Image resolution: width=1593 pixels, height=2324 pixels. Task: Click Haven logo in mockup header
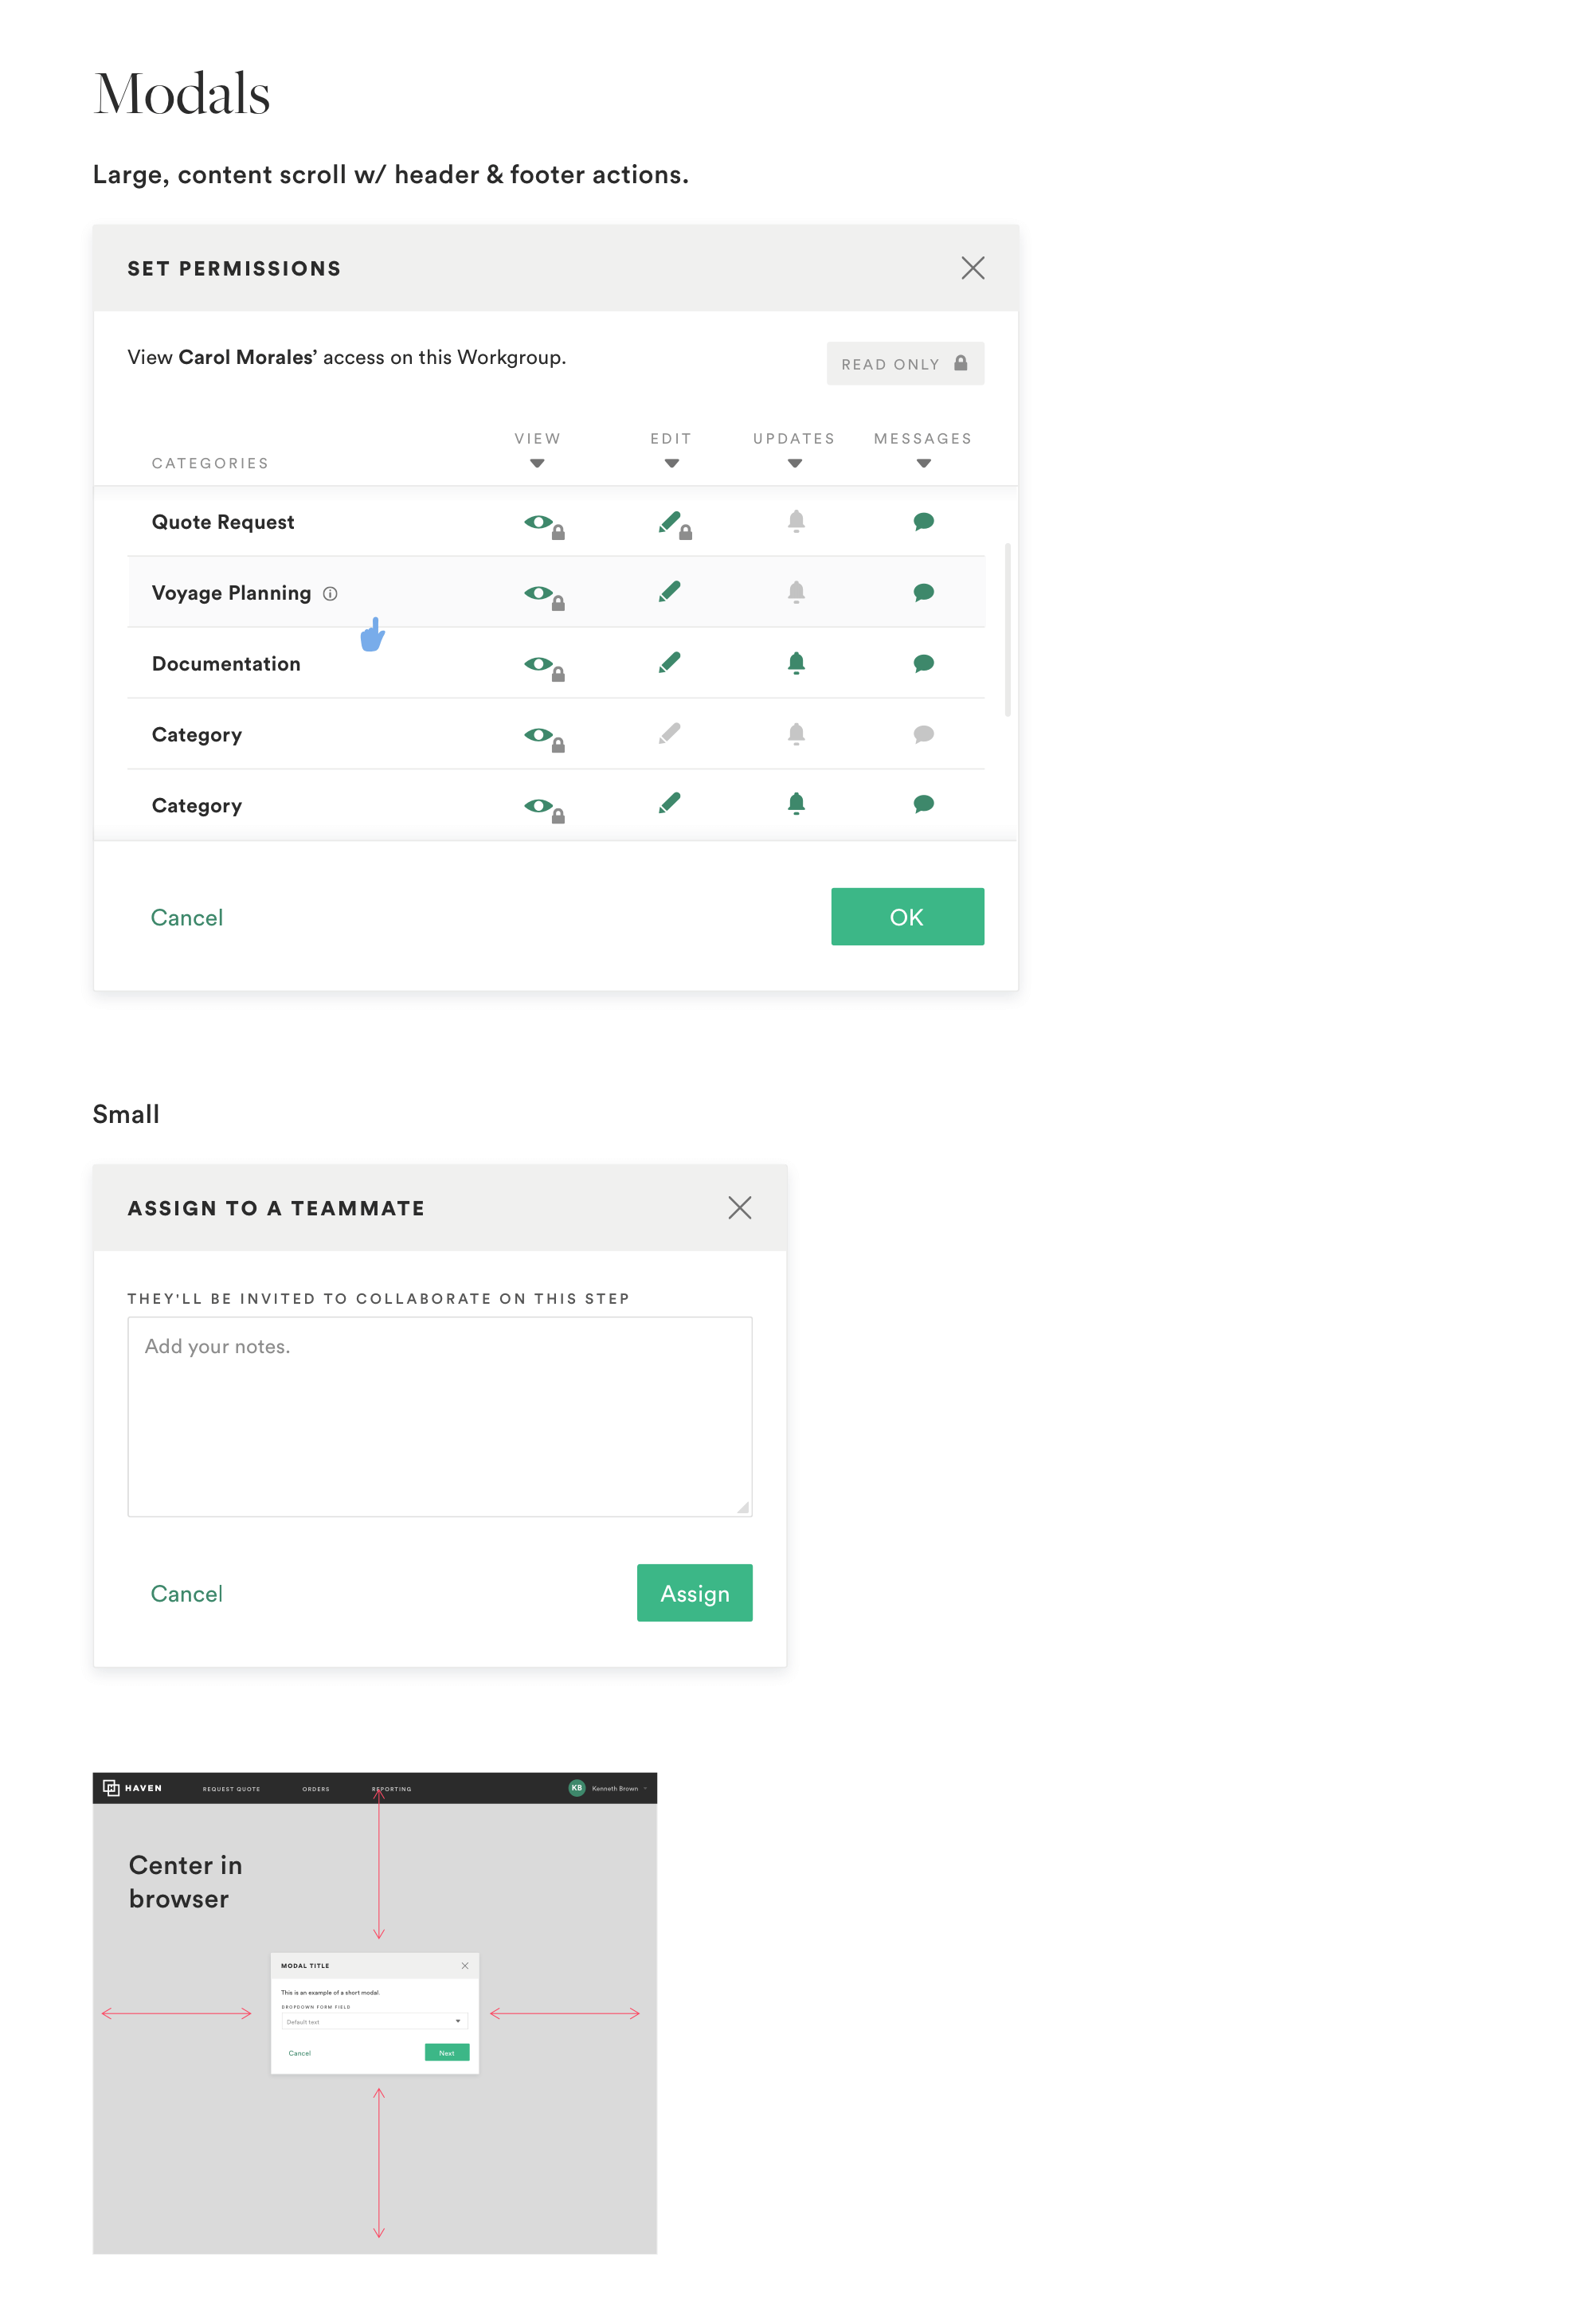[132, 1788]
